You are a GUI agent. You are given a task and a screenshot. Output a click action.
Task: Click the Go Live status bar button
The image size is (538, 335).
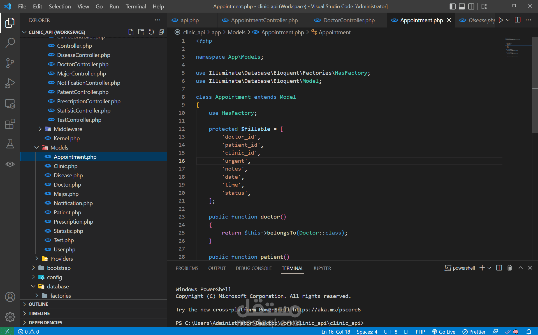point(444,332)
